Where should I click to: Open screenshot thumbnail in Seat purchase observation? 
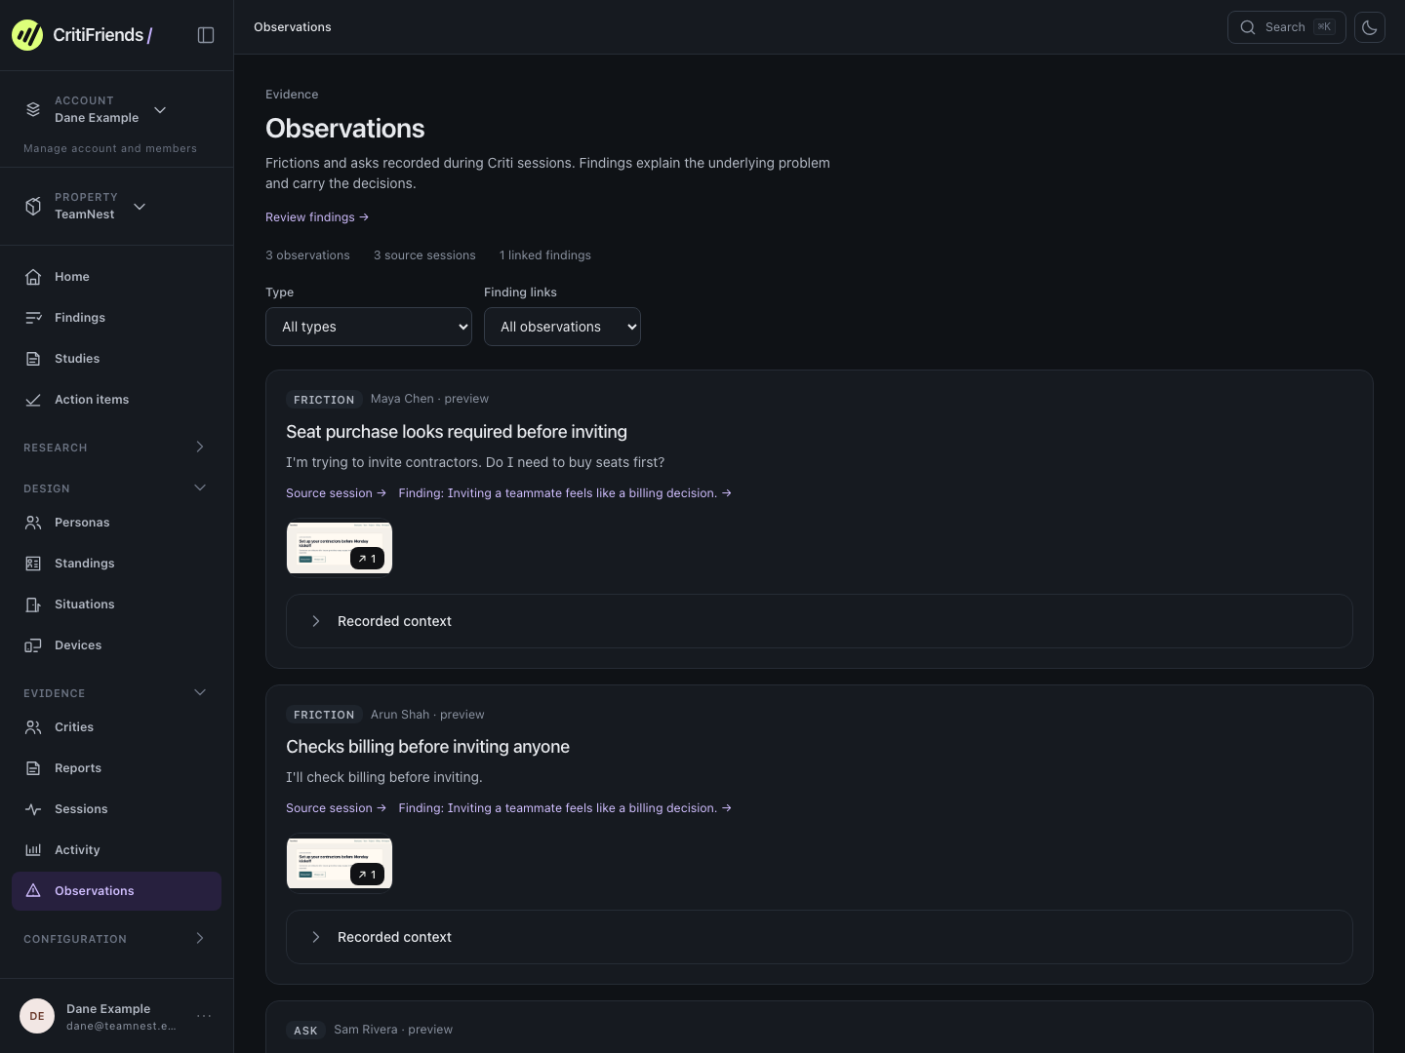tap(340, 547)
